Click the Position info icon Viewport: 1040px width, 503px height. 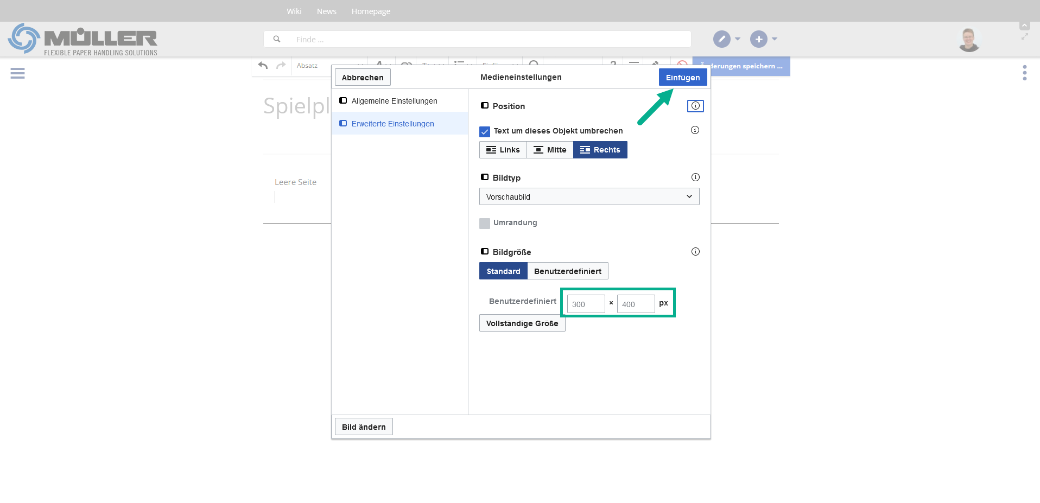click(695, 106)
